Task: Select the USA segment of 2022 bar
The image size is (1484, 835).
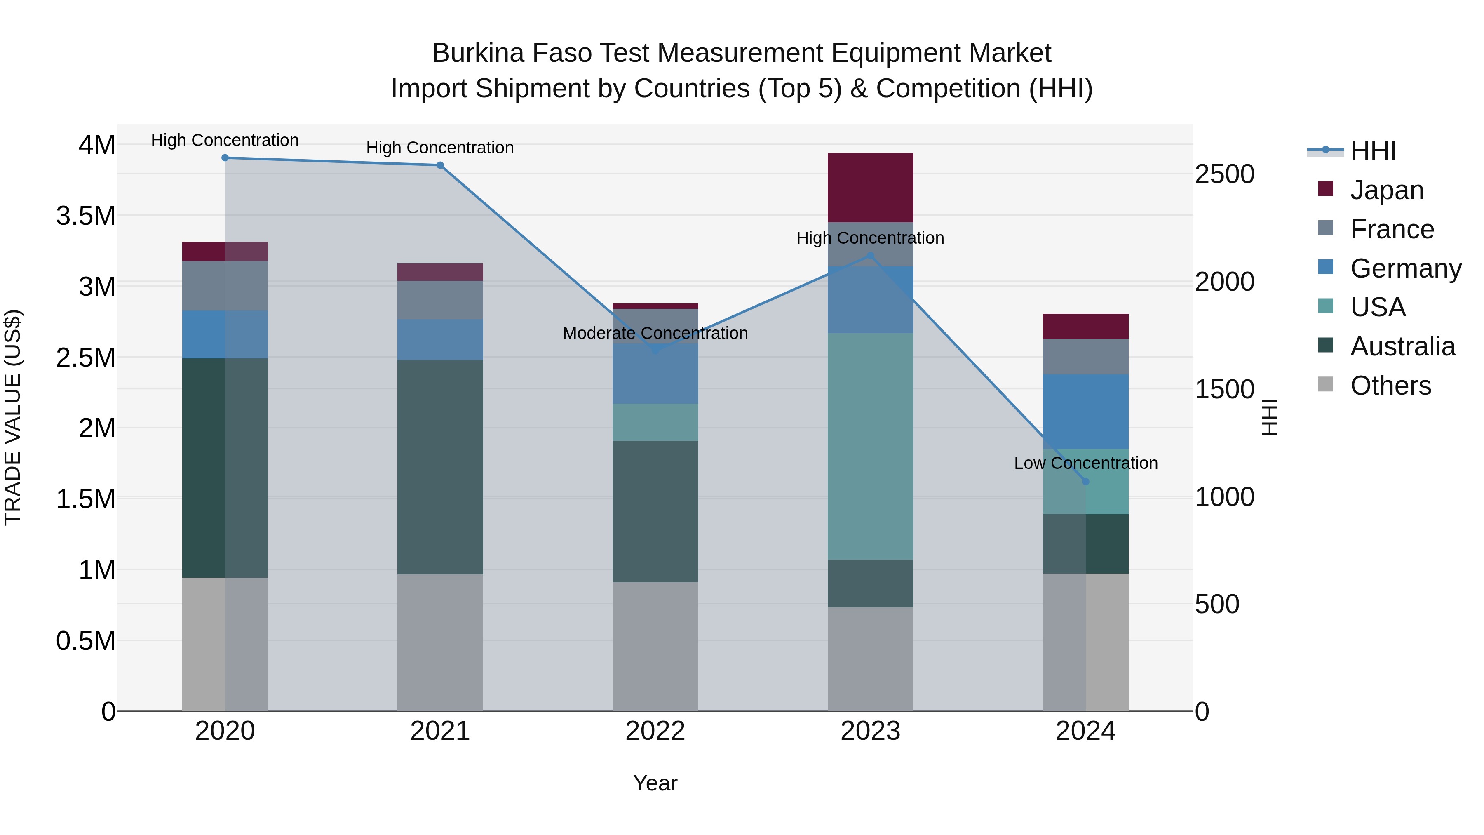Action: click(x=655, y=422)
